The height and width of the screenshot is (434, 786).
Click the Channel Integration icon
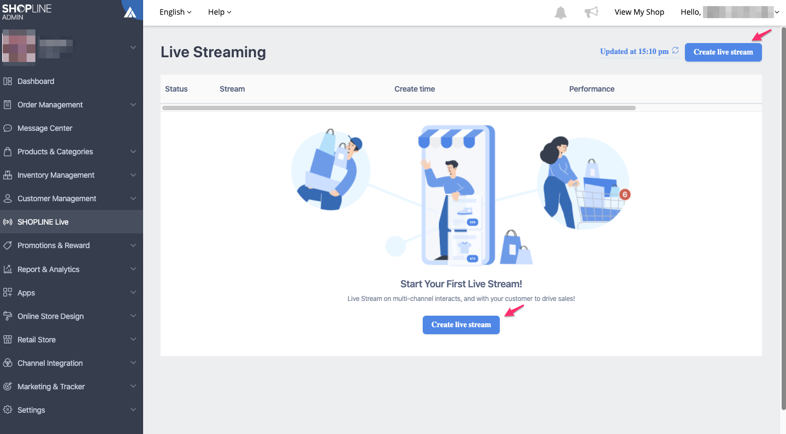(x=8, y=363)
